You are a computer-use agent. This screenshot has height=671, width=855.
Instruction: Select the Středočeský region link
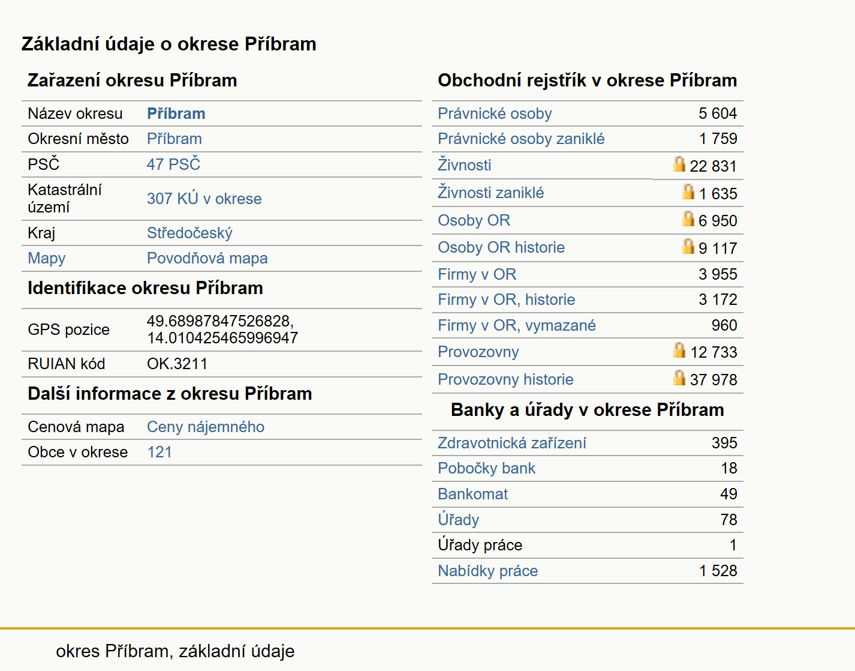coord(189,233)
